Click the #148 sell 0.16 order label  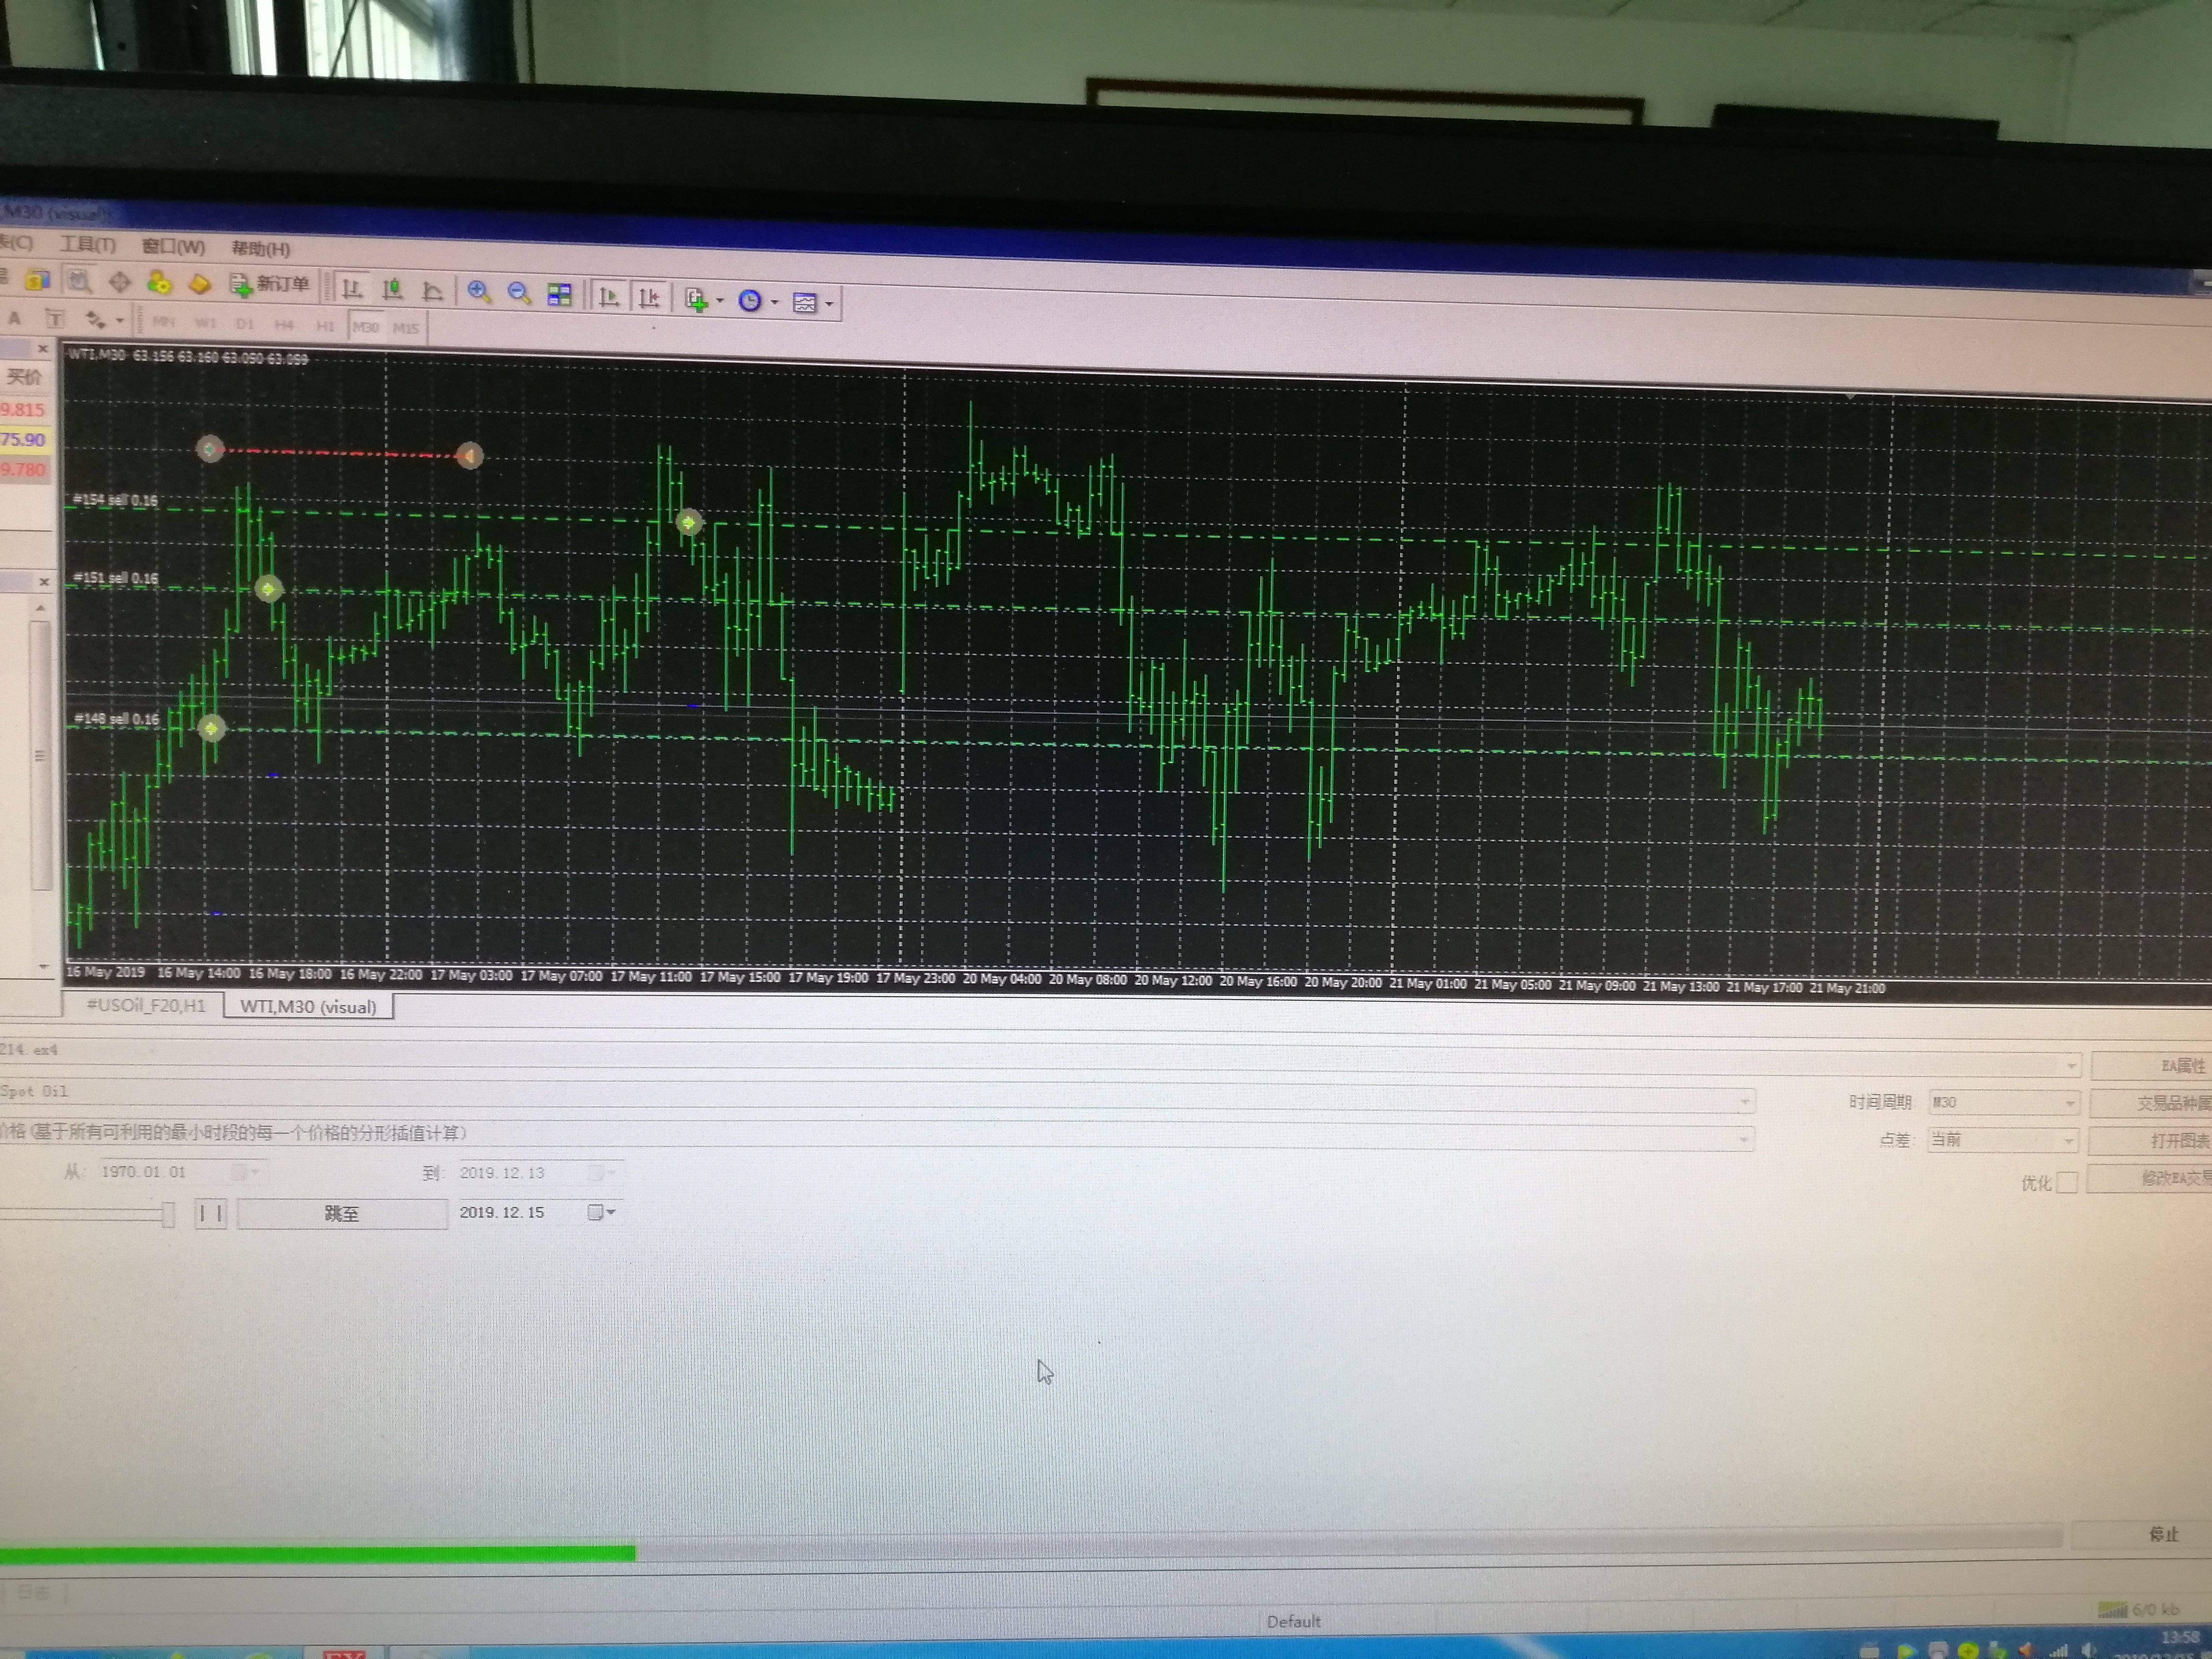pyautogui.click(x=116, y=719)
